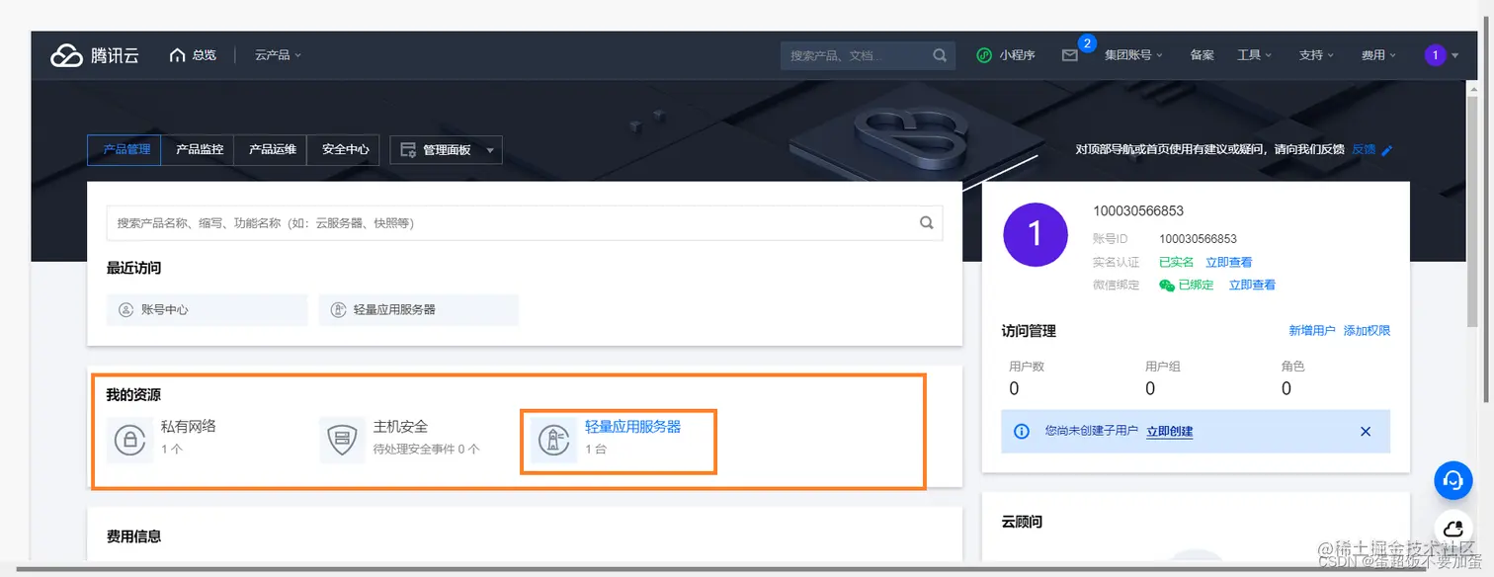Switch to the 产品监控 tab
This screenshot has width=1494, height=577.
199,149
